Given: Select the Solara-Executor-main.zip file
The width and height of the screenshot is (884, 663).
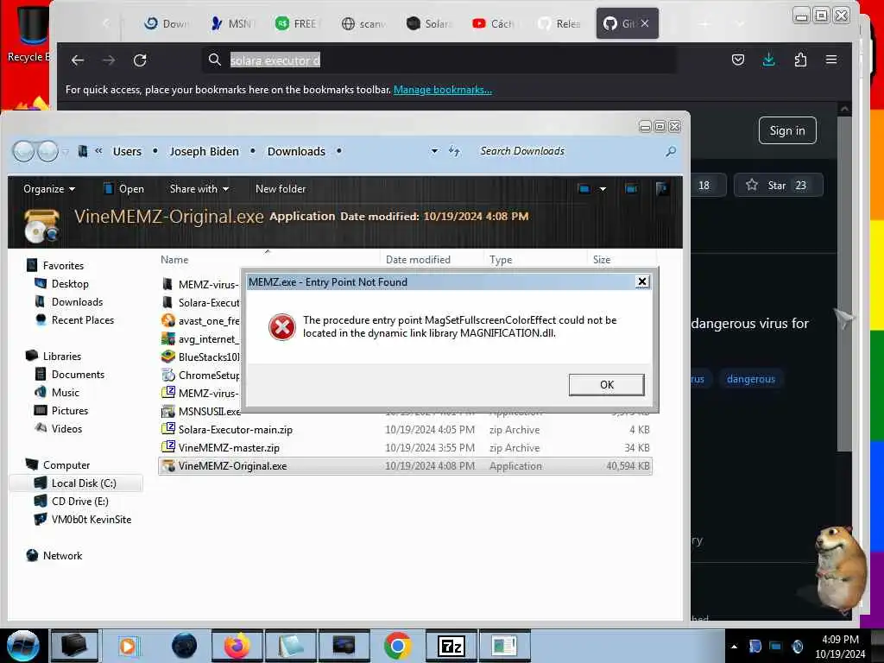Looking at the screenshot, I should [x=235, y=430].
